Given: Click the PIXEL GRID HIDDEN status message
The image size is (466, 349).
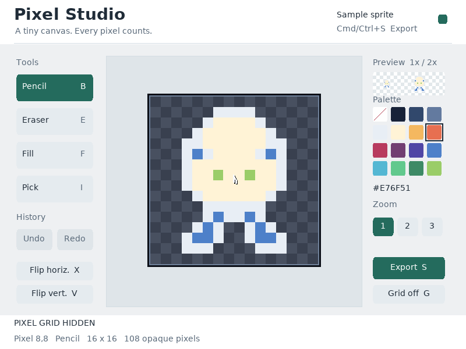Looking at the screenshot, I should (x=54, y=323).
